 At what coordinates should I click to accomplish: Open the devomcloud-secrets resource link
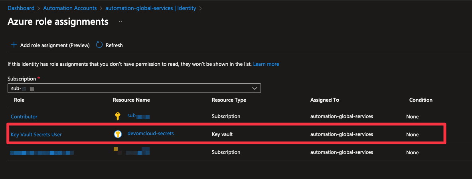[150, 133]
